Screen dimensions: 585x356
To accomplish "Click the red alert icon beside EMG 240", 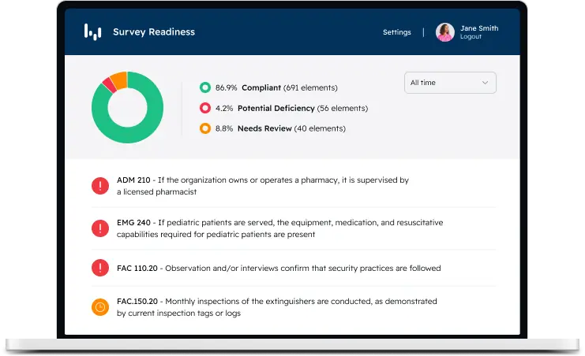I will (100, 228).
